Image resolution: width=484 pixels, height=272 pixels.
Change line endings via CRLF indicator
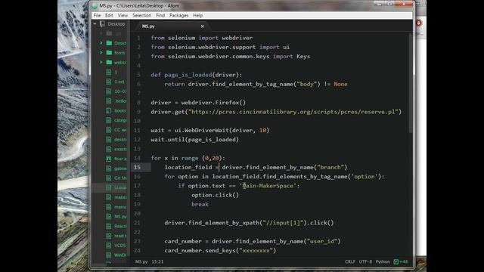click(349, 261)
